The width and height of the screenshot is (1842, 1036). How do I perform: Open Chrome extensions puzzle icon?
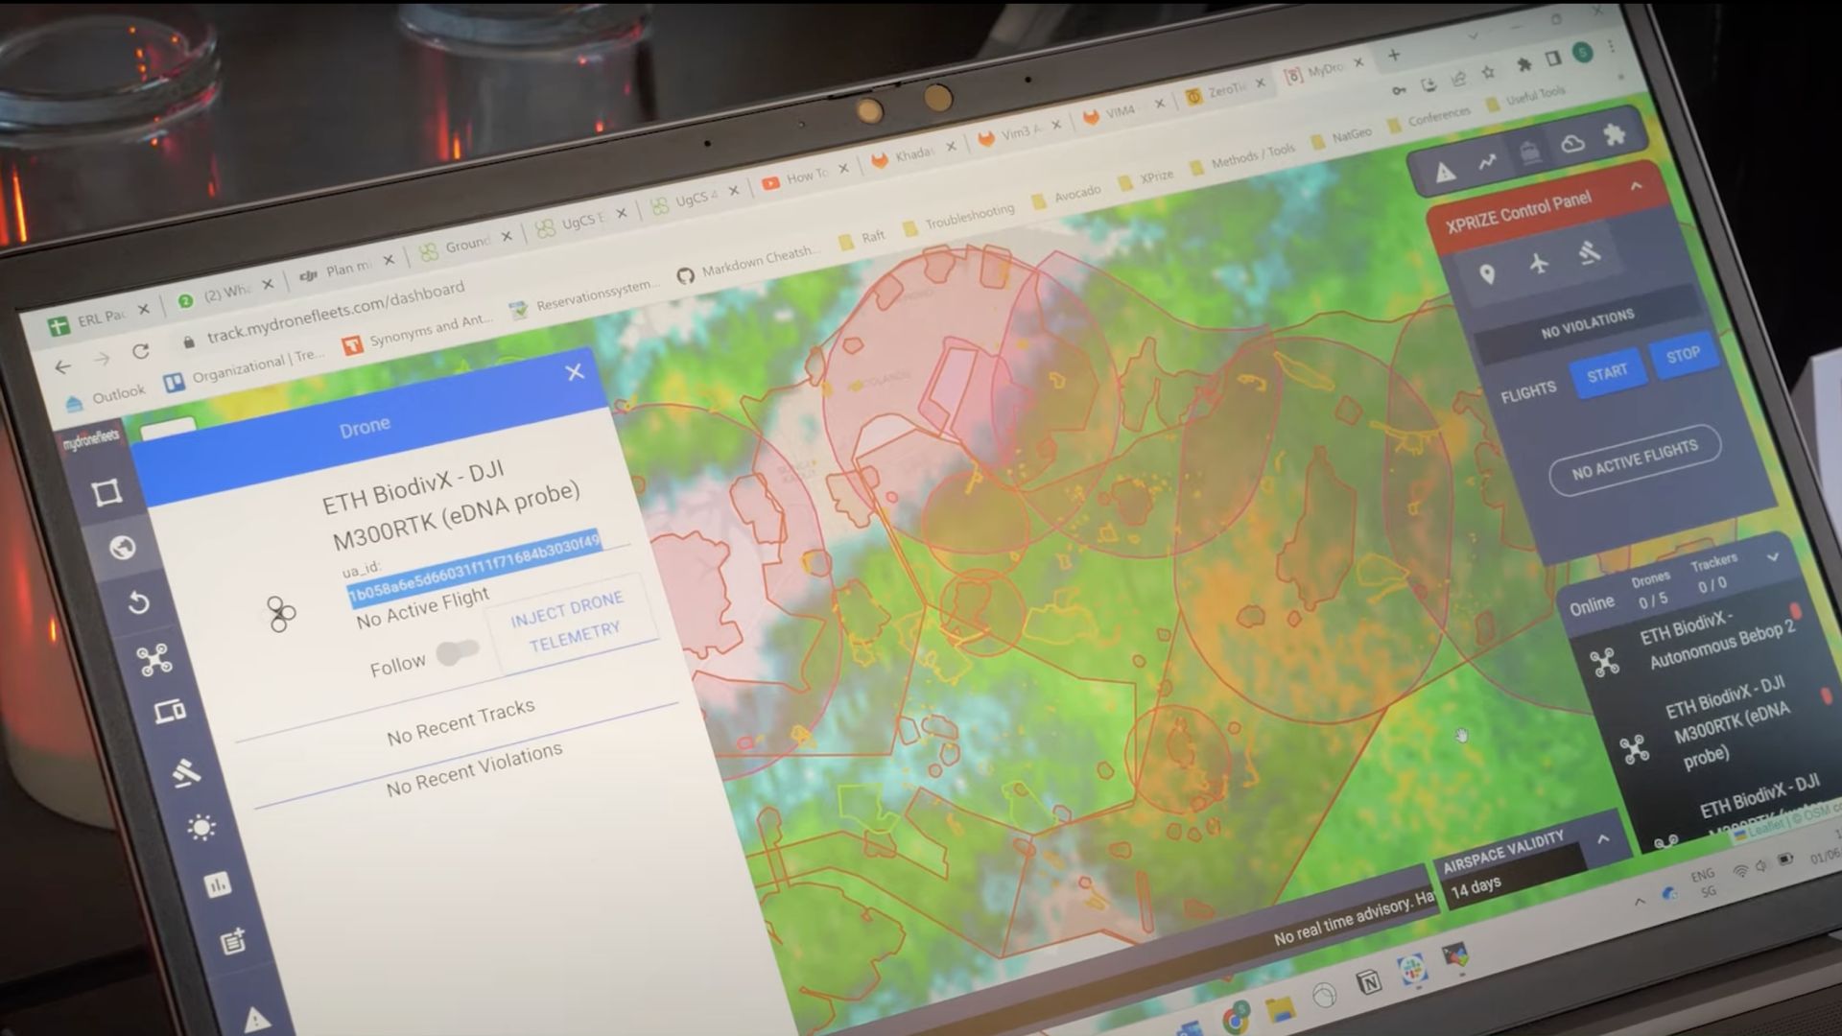pos(1523,64)
